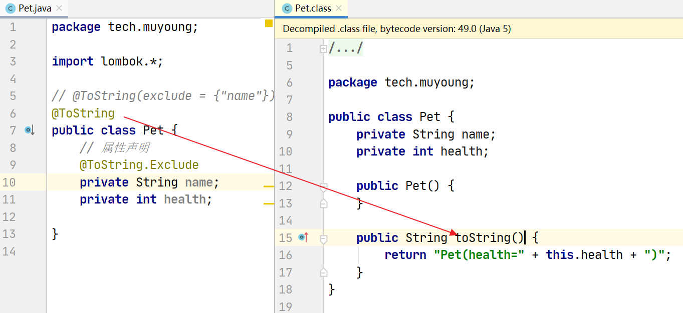Close the Pet.java editor tab
Screen dimensions: 683x313
point(60,8)
